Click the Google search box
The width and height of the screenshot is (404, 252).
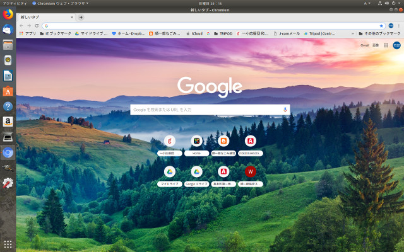[210, 110]
